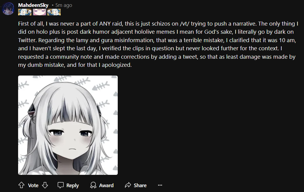Click the Reply text label

coord(72,185)
